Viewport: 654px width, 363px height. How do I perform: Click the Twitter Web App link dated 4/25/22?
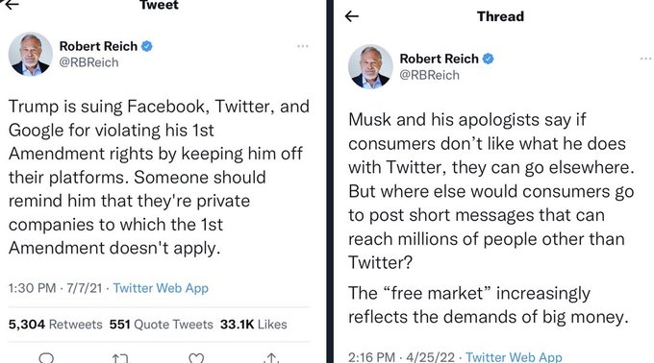point(514,356)
